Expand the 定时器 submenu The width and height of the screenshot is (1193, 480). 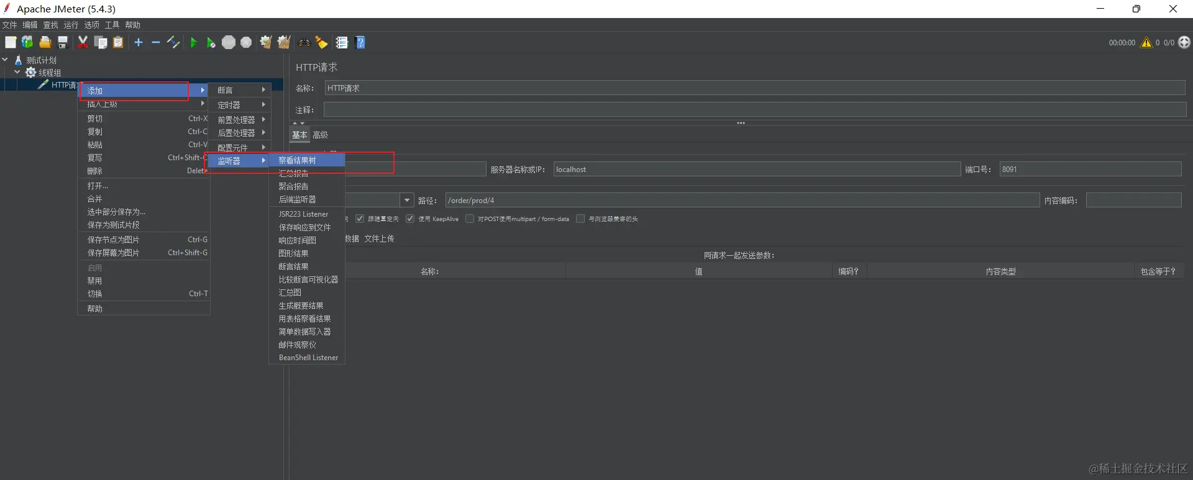pos(240,105)
